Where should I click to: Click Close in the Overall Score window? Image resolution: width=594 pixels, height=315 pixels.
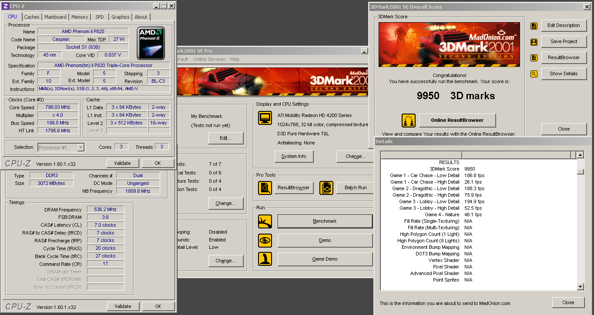(564, 129)
